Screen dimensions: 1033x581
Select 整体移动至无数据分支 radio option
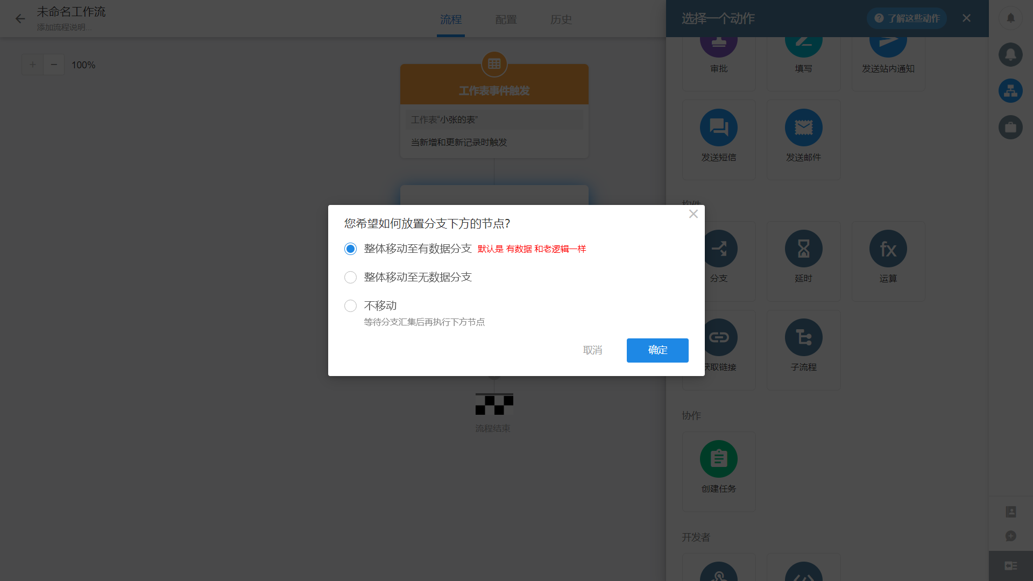(350, 277)
